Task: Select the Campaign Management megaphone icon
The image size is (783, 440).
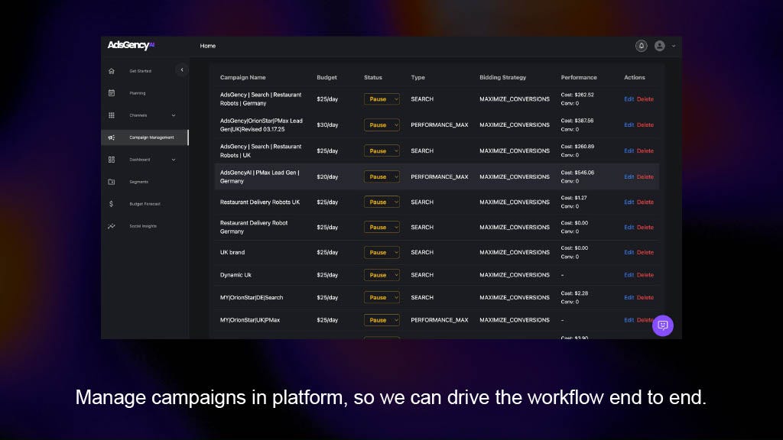Action: tap(112, 137)
